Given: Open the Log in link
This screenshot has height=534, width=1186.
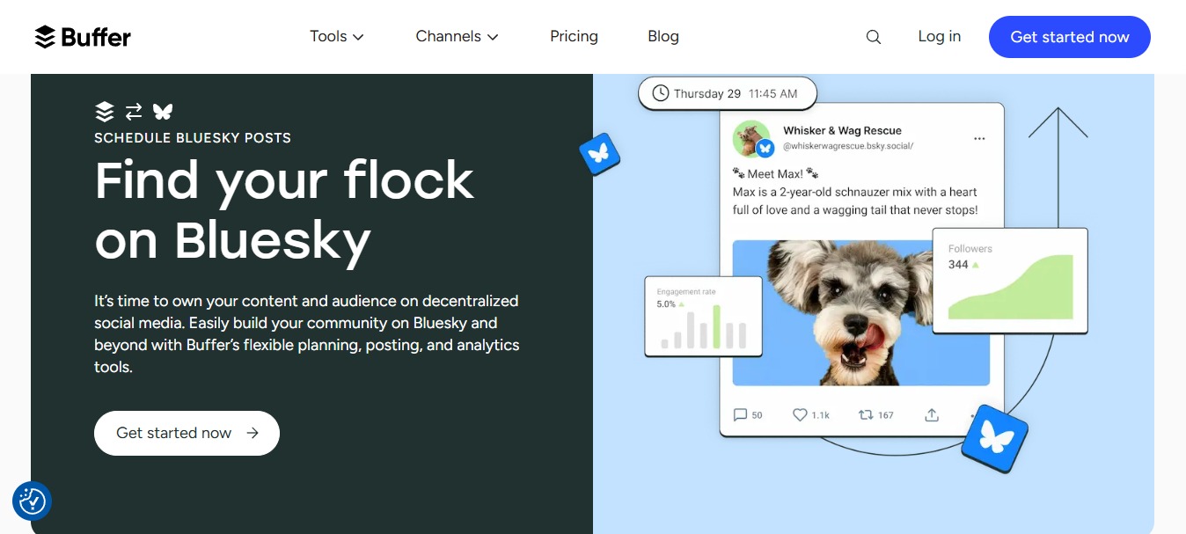Looking at the screenshot, I should (x=939, y=36).
